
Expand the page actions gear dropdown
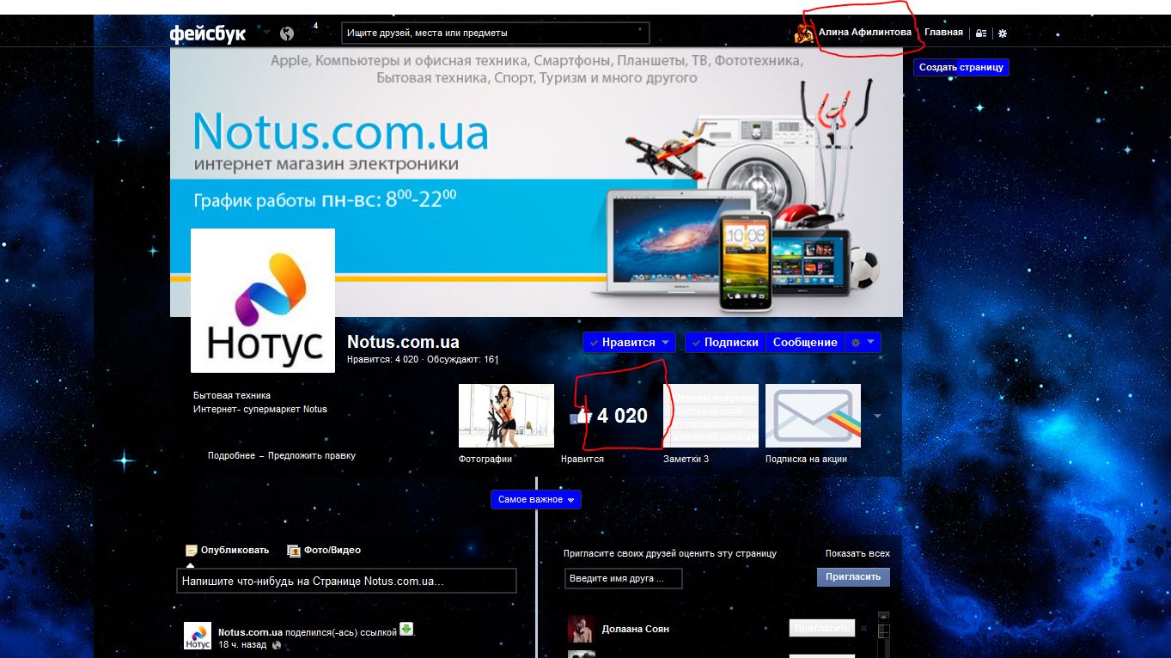tap(863, 342)
